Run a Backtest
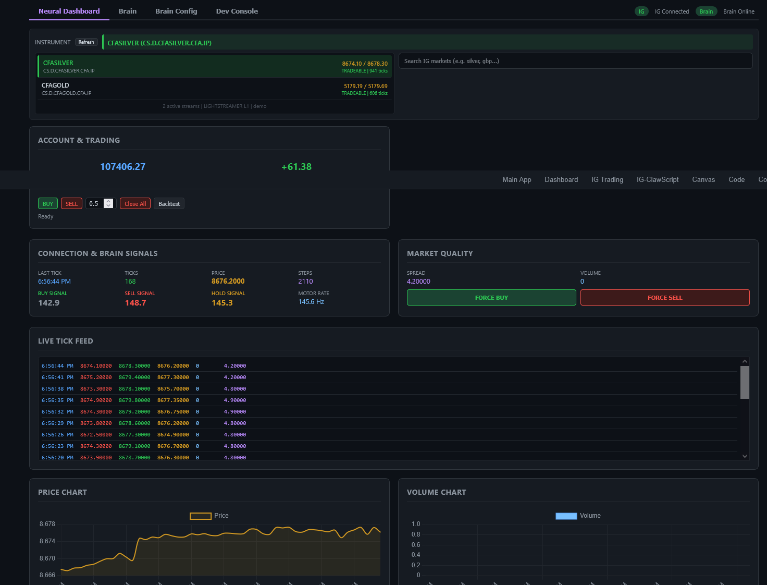This screenshot has height=585, width=767. click(169, 203)
